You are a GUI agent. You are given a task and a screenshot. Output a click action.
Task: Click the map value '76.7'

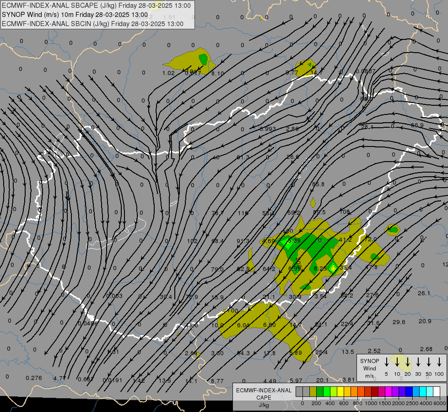click(x=217, y=213)
